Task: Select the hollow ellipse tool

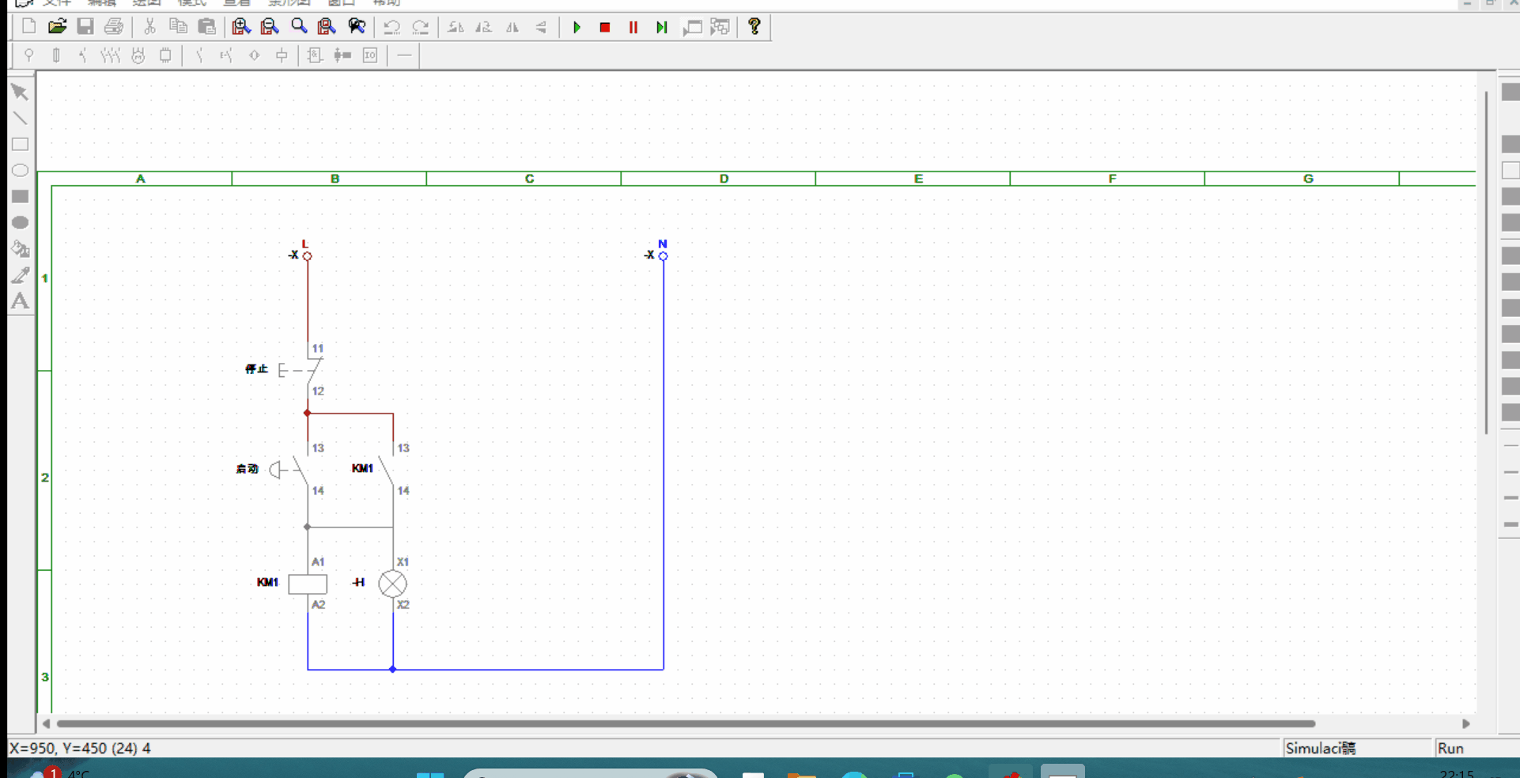Action: (21, 171)
